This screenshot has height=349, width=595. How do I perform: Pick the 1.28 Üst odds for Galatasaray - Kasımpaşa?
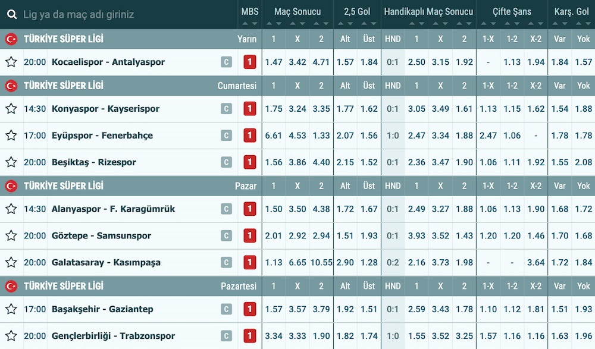[x=369, y=262]
